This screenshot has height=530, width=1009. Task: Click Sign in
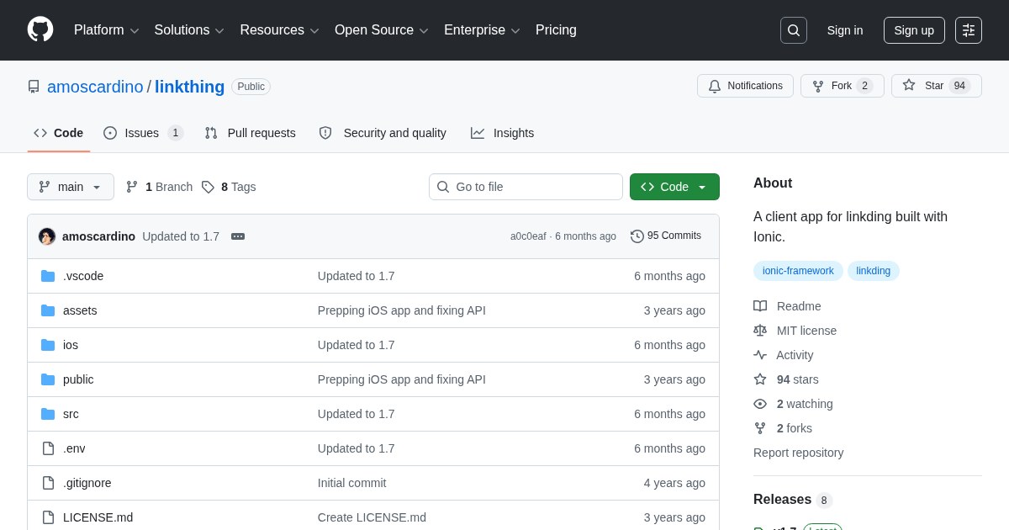click(845, 30)
